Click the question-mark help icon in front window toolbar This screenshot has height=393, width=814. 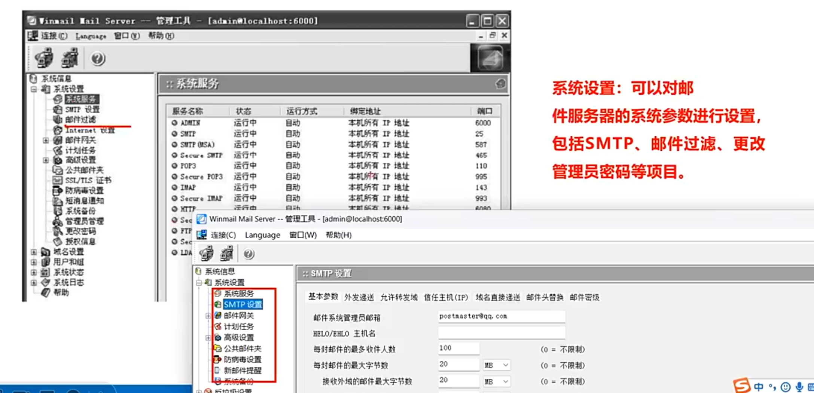pyautogui.click(x=249, y=254)
